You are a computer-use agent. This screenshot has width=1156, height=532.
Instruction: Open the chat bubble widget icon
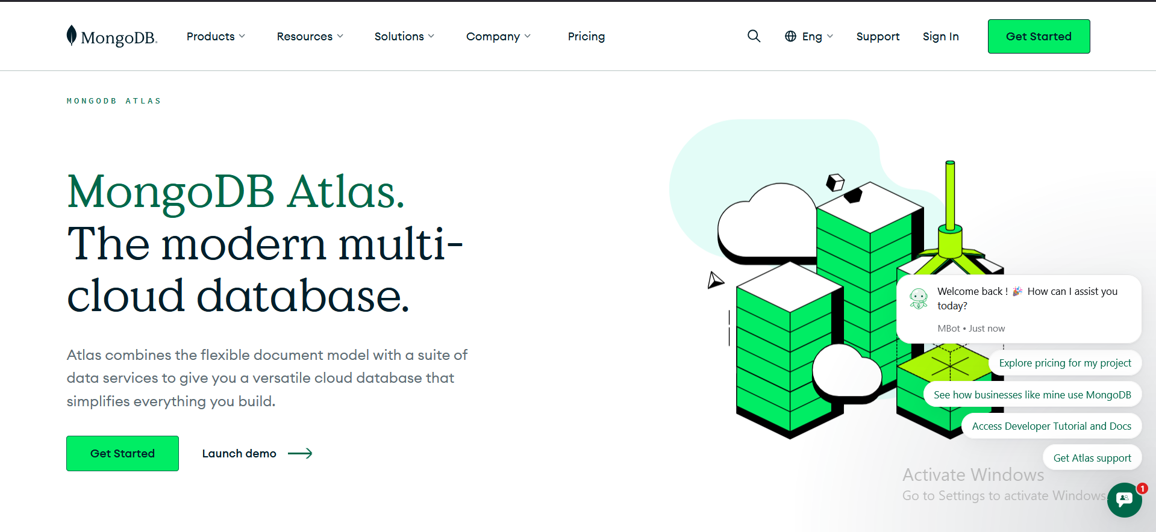[1124, 500]
